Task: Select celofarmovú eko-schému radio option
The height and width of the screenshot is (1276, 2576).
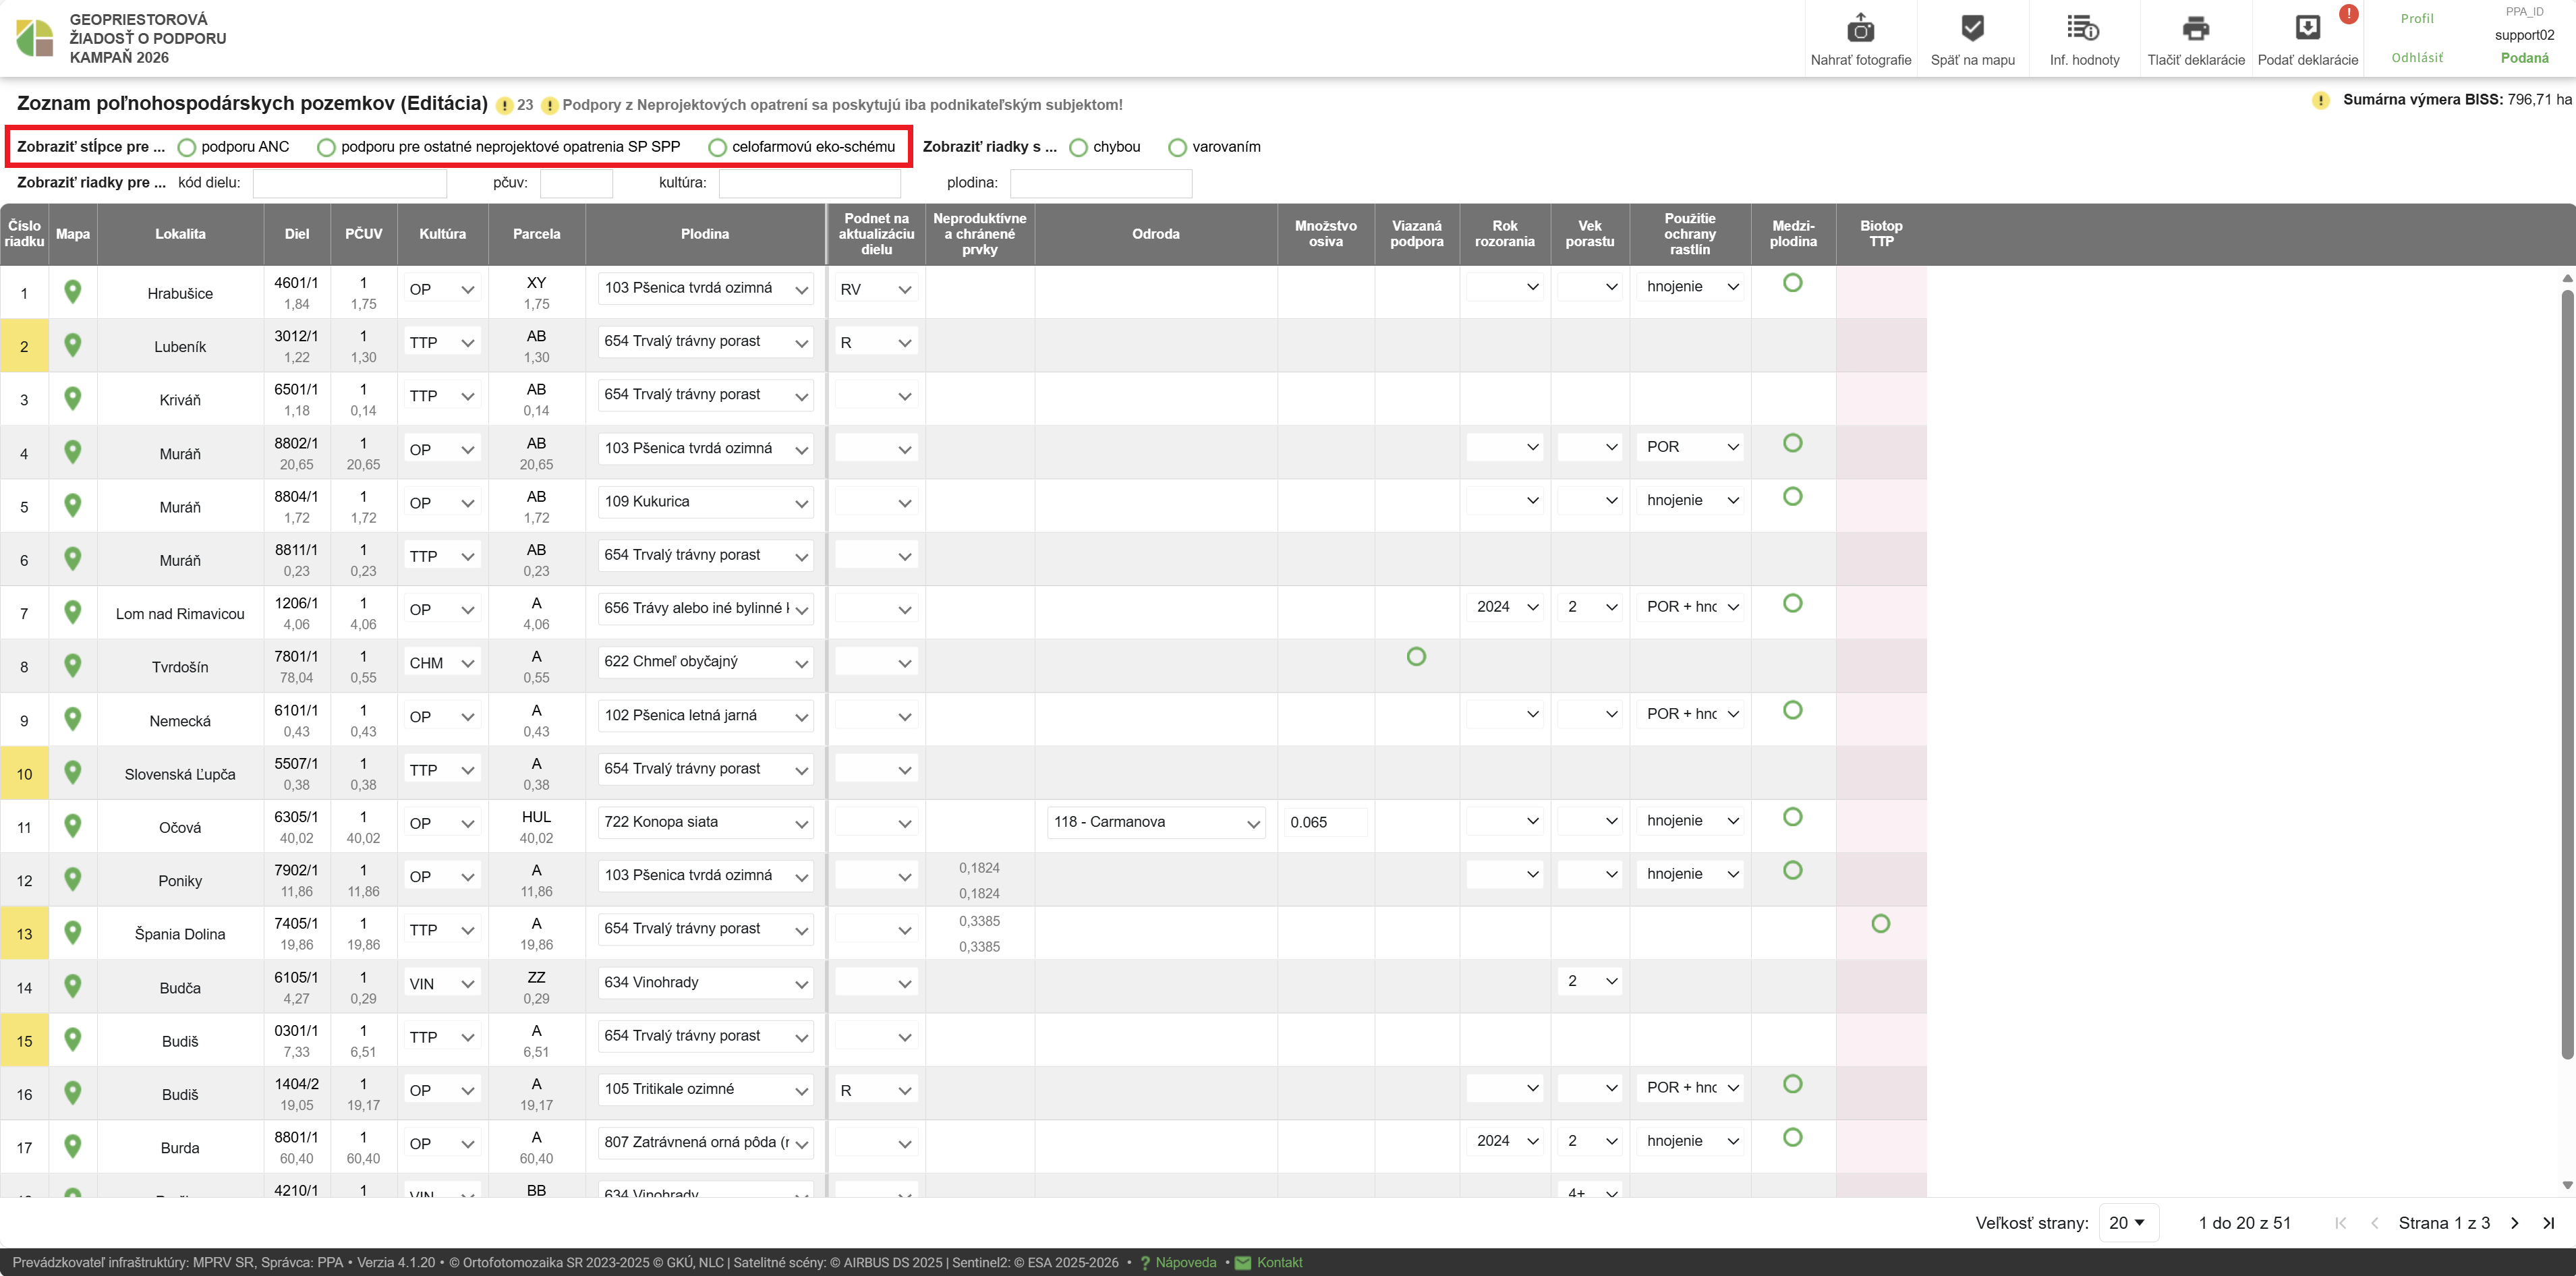Action: [717, 147]
